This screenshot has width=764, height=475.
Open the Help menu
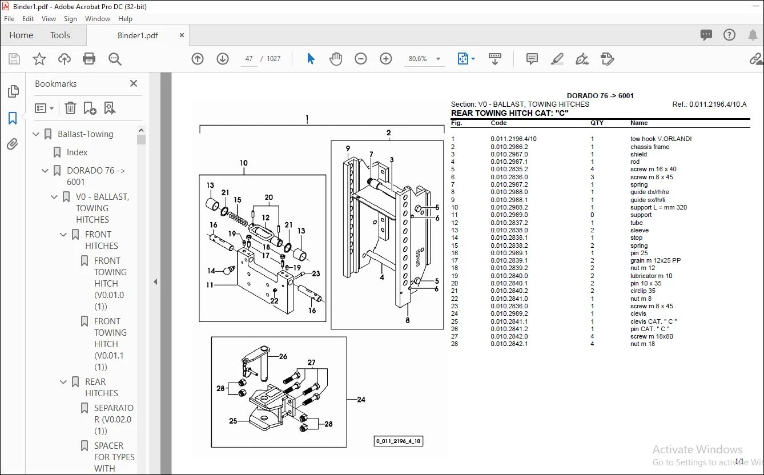pos(125,19)
